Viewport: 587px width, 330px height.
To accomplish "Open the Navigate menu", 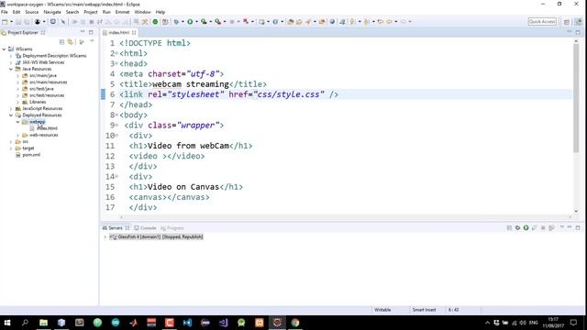I will (x=52, y=12).
